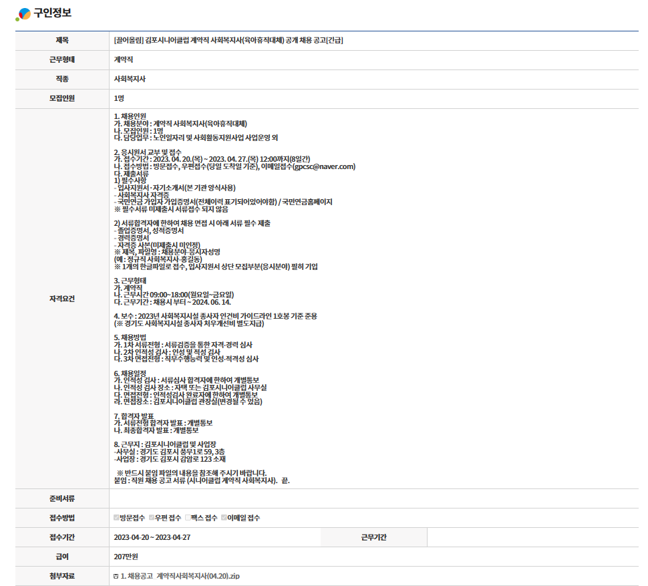This screenshot has height=586, width=648.
Task: Click the file icon before the zip attachment
Action: [x=116, y=576]
